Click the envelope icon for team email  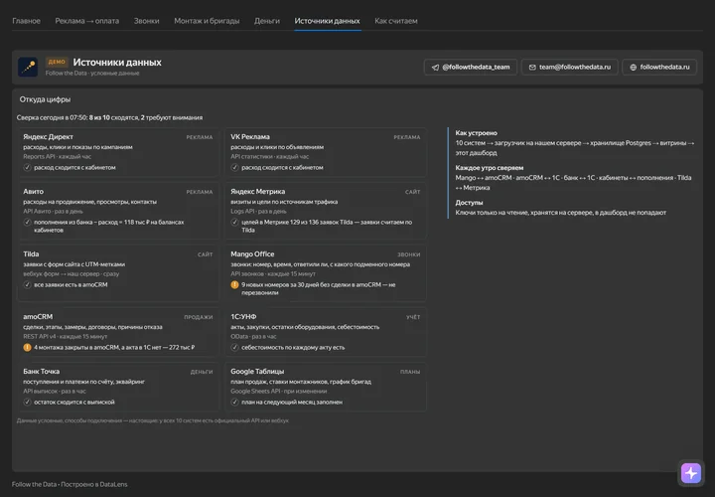pyautogui.click(x=532, y=67)
